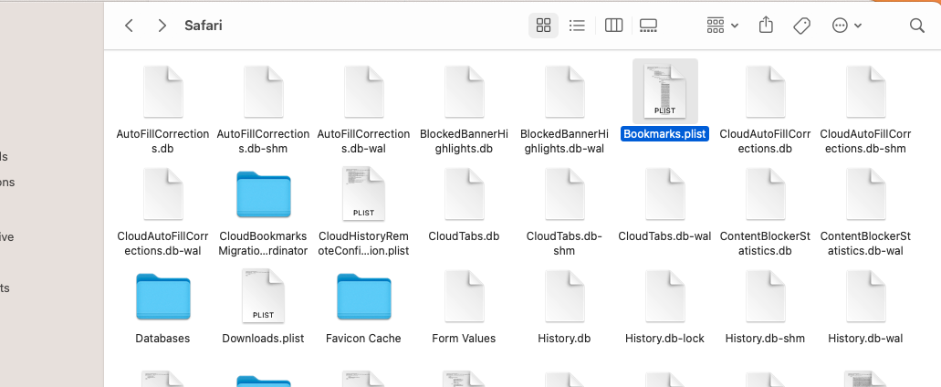Click the Form Values filename label
The image size is (941, 387).
[x=464, y=339]
